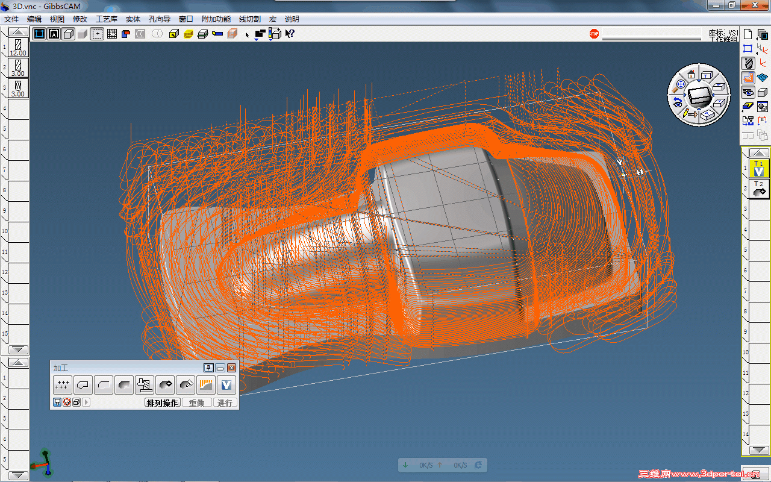Expand options with small play arrow in 加工 panel
The width and height of the screenshot is (771, 482).
[x=87, y=402]
